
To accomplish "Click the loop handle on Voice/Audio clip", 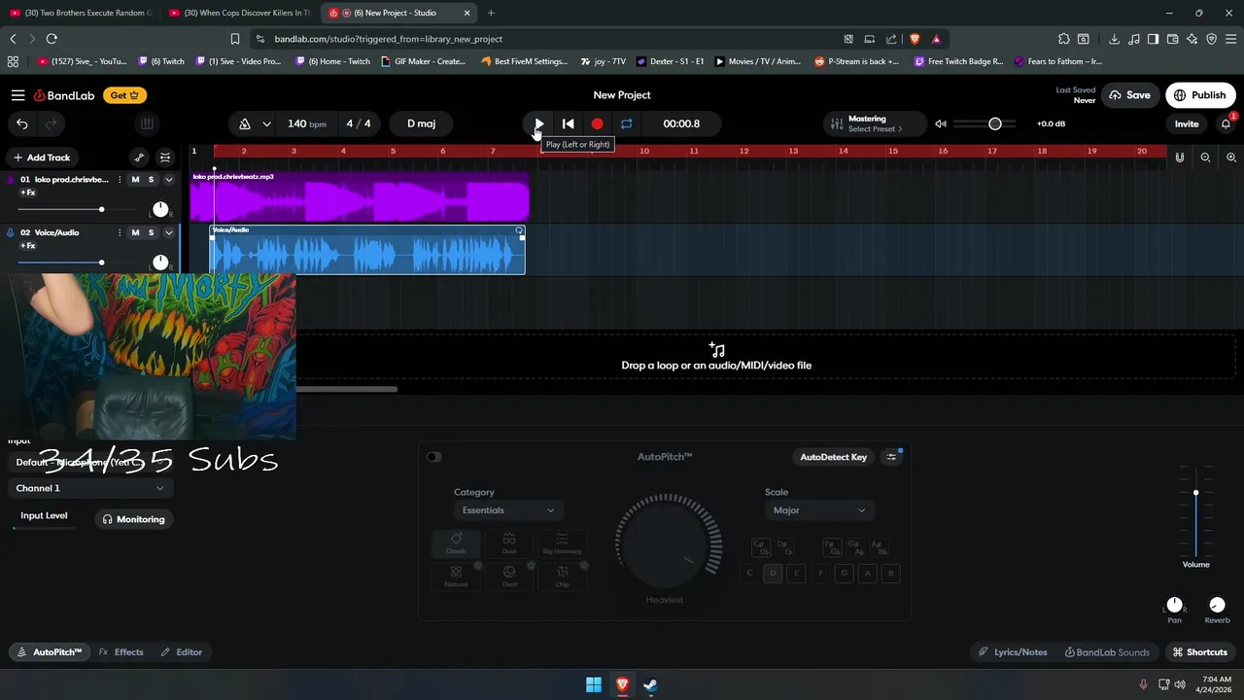I will coord(519,230).
